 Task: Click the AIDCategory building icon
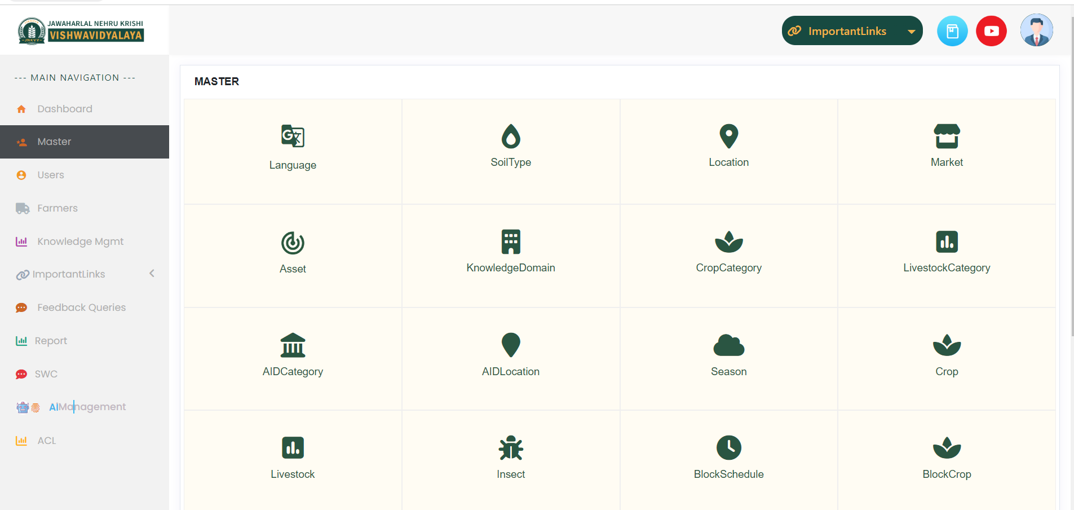click(293, 345)
